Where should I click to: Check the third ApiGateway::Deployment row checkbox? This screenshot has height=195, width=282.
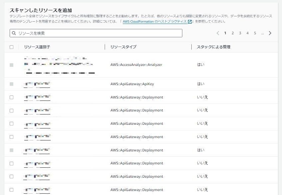[x=12, y=124]
